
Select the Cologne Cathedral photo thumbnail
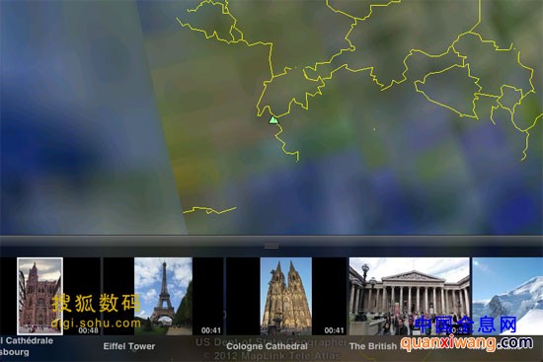point(286,296)
